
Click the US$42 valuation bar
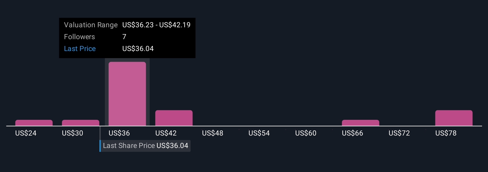coord(174,118)
